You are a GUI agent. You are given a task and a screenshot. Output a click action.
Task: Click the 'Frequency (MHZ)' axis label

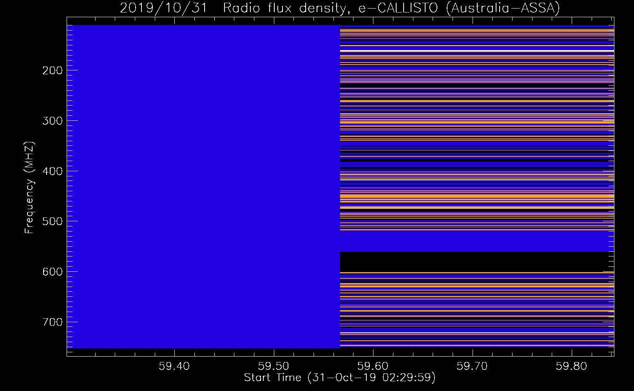pos(29,188)
